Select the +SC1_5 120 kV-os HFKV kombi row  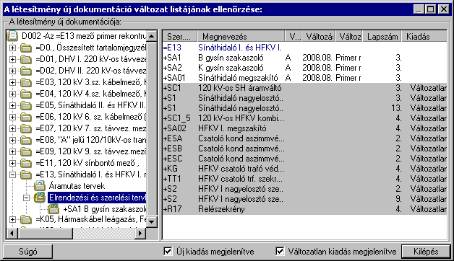[x=304, y=118]
